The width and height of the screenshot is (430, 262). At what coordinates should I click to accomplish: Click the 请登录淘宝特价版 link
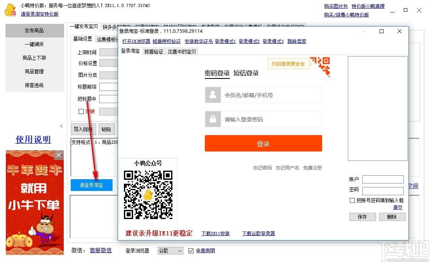(40, 14)
